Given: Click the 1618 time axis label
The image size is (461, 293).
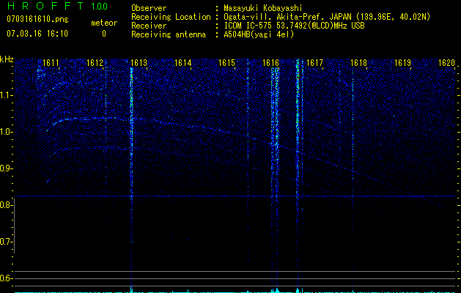Looking at the screenshot, I should pos(358,63).
